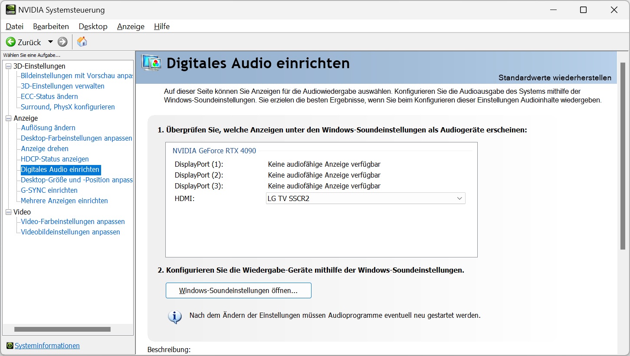Viewport: 630px width, 356px height.
Task: Click Windows-Soundeinstellungen öffnen button
Action: click(238, 290)
